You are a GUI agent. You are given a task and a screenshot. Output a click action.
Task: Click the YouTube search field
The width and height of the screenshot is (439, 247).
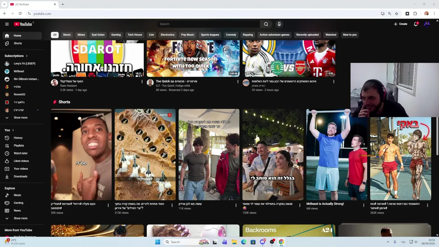coord(209,24)
